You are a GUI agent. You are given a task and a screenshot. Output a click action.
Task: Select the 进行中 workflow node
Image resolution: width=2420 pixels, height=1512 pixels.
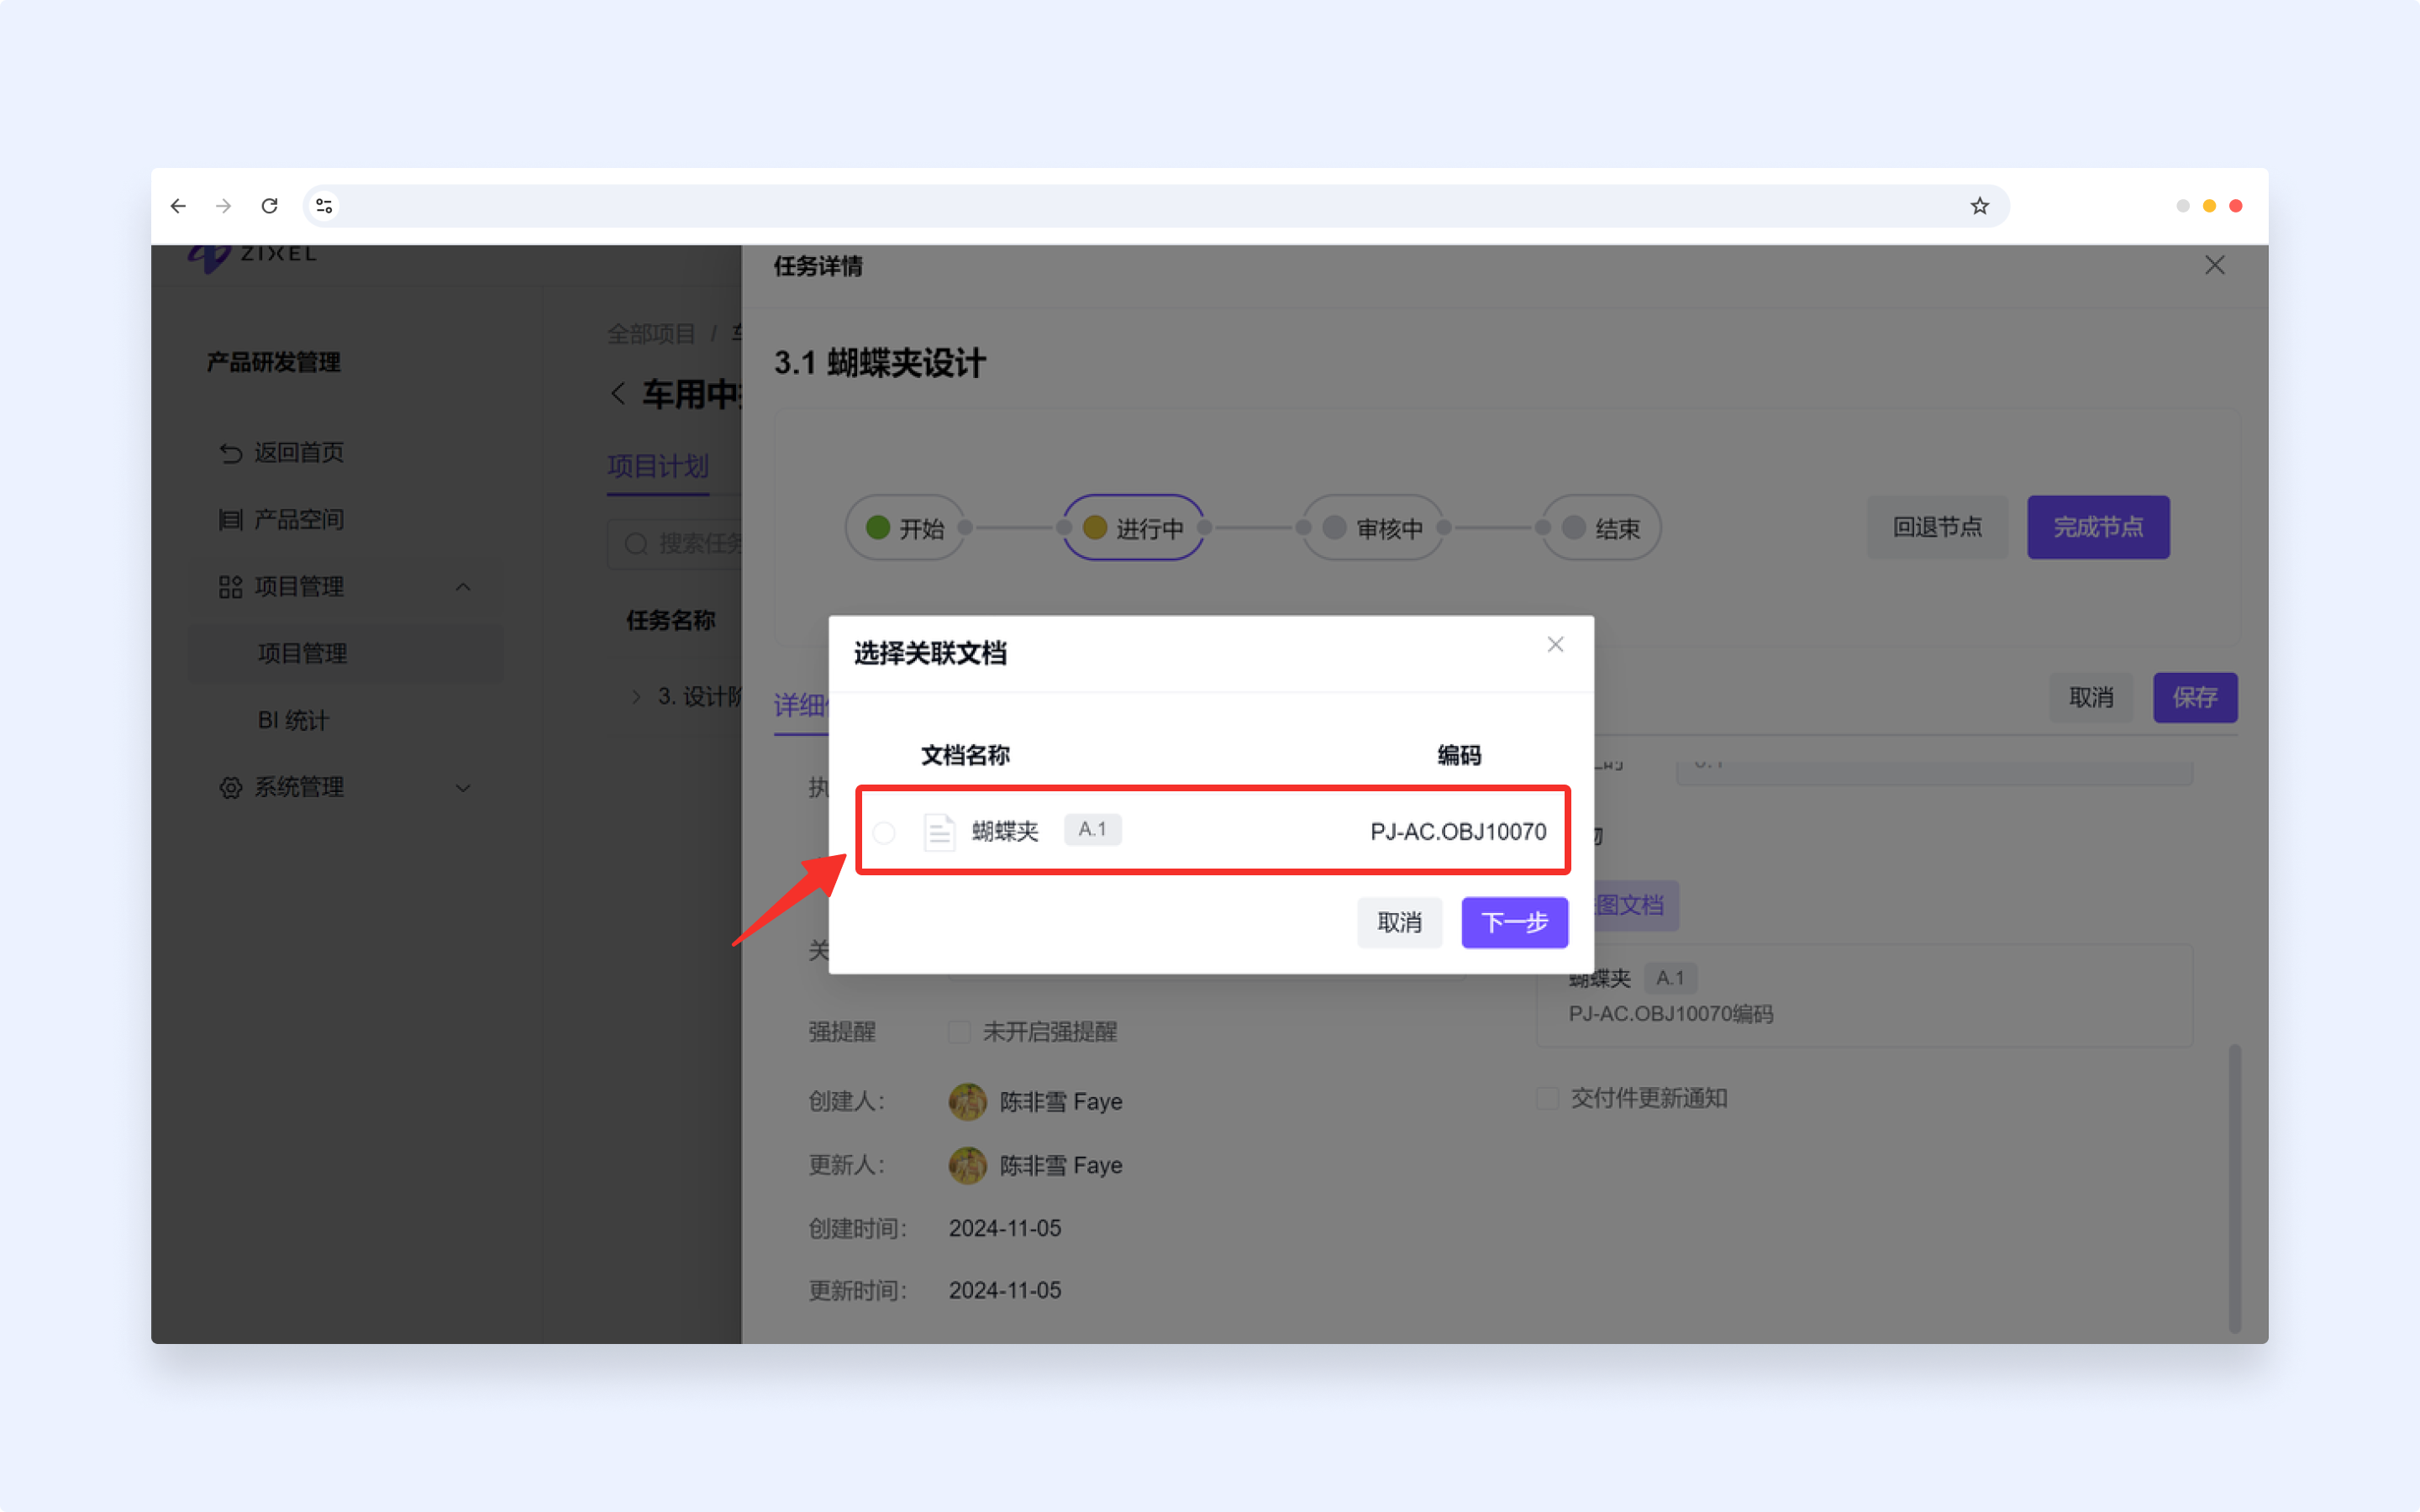[x=1133, y=528]
